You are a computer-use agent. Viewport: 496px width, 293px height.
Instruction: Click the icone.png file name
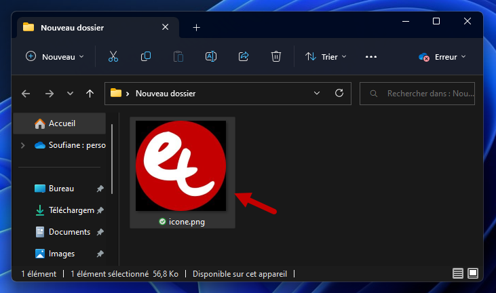click(x=187, y=222)
